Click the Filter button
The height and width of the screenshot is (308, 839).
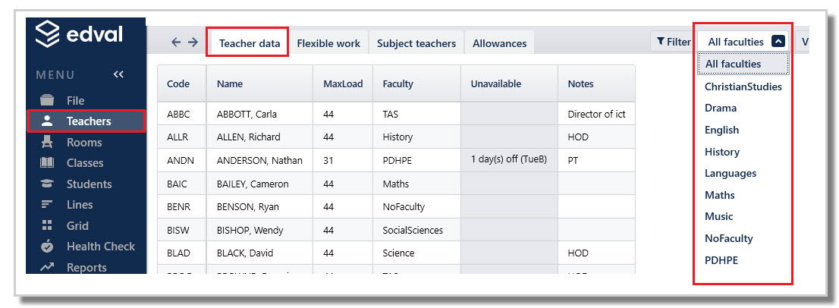pyautogui.click(x=673, y=42)
